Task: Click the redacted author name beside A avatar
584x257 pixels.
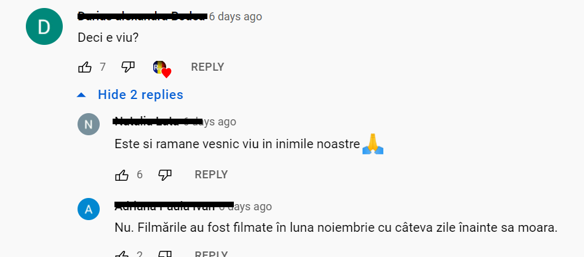Action: pos(174,206)
